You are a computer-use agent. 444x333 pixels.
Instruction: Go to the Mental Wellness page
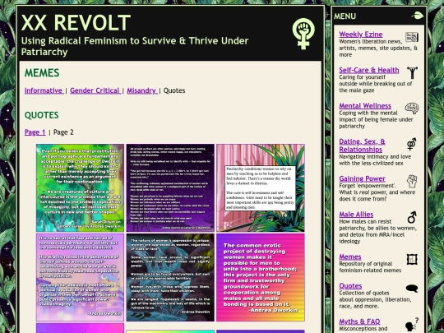click(x=365, y=105)
